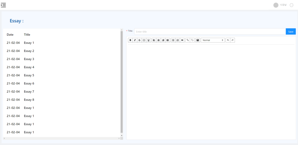
Task: Insert an ordered numbered list
Action: coord(178,40)
